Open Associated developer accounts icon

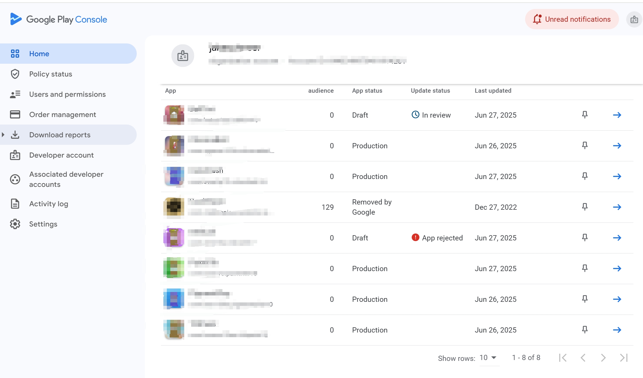15,179
